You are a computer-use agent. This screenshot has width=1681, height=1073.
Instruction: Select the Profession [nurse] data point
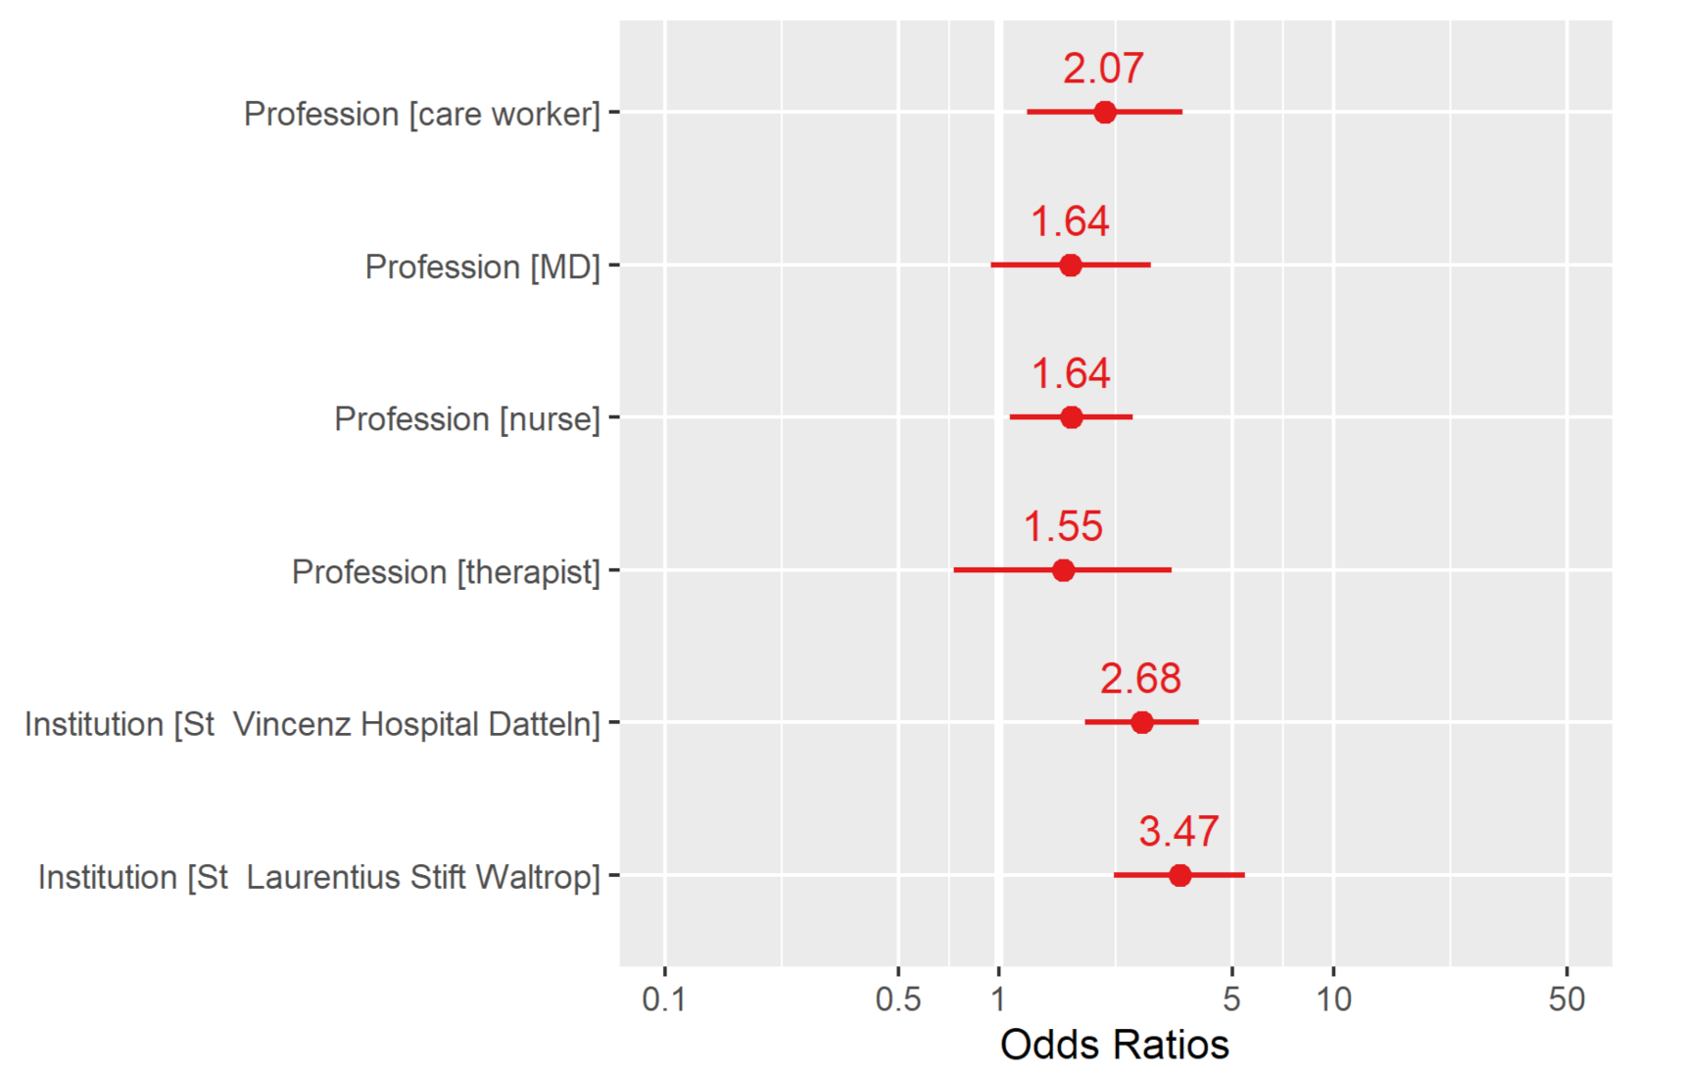(x=1071, y=417)
